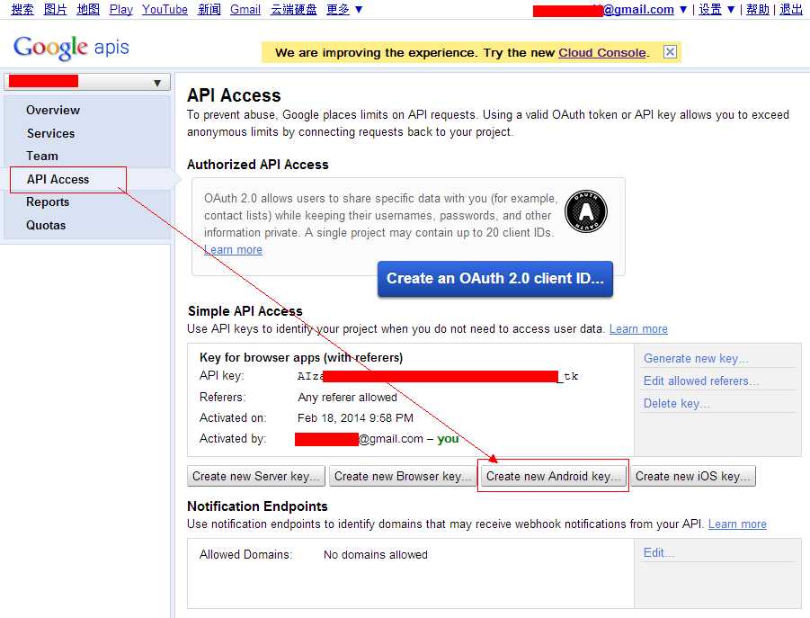The image size is (810, 618).
Task: Open Learn more for Notification Endpoints
Action: coord(737,524)
